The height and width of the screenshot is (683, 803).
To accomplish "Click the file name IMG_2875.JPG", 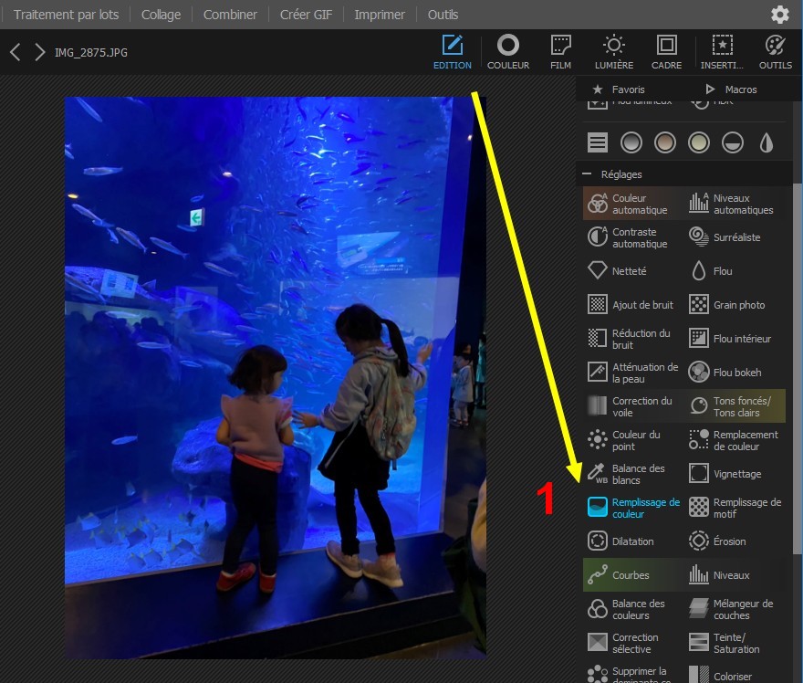I will tap(91, 52).
